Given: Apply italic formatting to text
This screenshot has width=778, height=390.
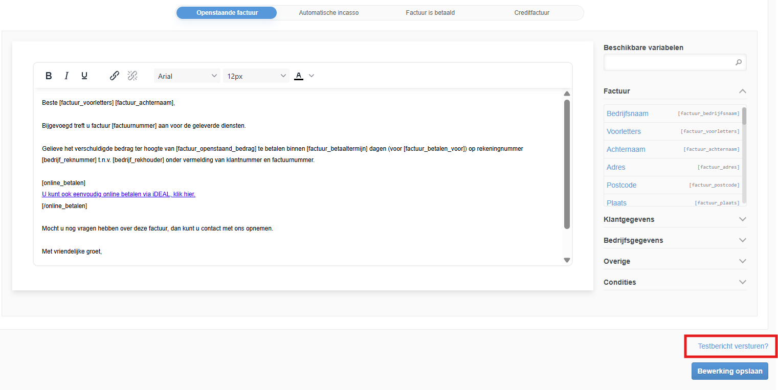Looking at the screenshot, I should click(66, 76).
